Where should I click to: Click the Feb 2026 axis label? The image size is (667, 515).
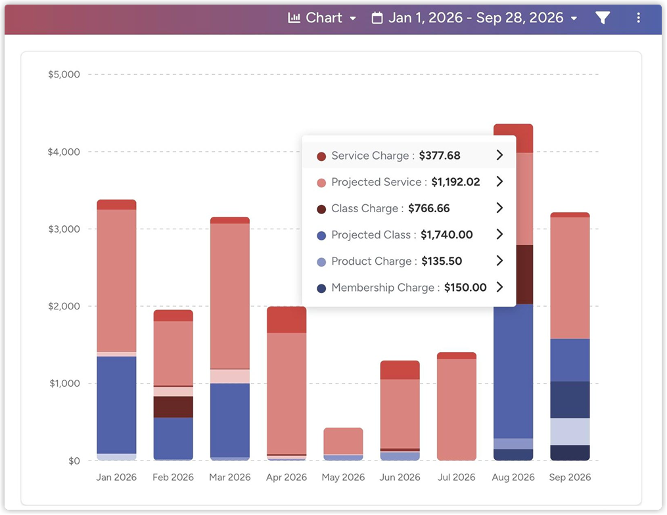click(x=173, y=477)
